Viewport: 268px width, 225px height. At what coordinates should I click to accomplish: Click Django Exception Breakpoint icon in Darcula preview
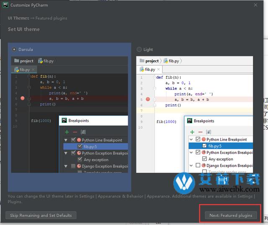point(79,166)
